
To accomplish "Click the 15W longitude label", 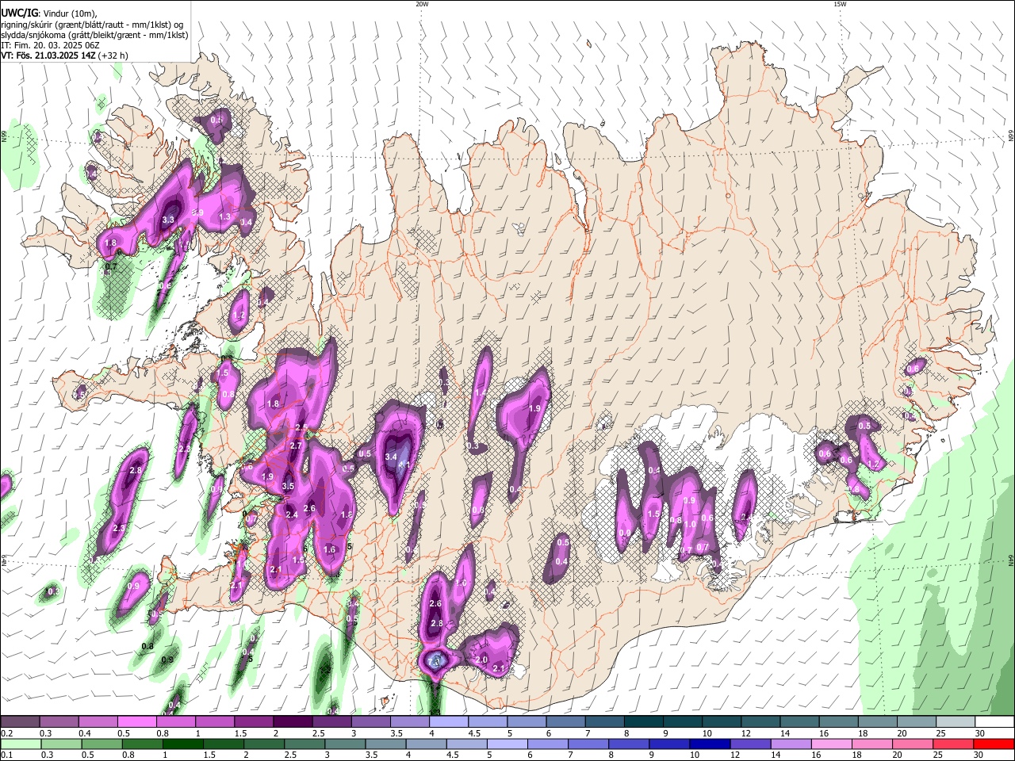I will click(839, 4).
